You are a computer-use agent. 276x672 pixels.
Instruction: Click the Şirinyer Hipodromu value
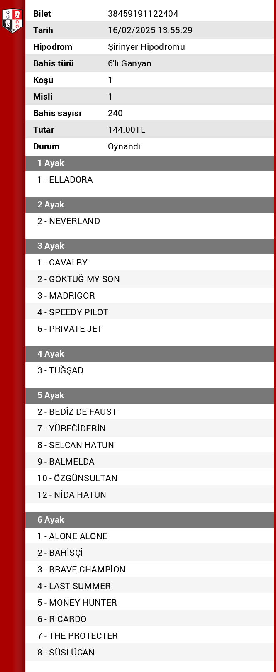coord(146,47)
